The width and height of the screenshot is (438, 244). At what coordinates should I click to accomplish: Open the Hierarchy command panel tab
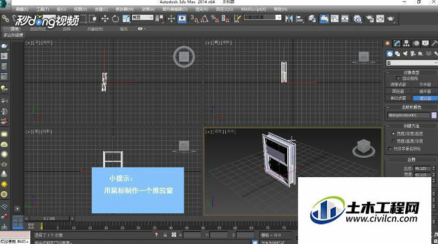coord(407,43)
